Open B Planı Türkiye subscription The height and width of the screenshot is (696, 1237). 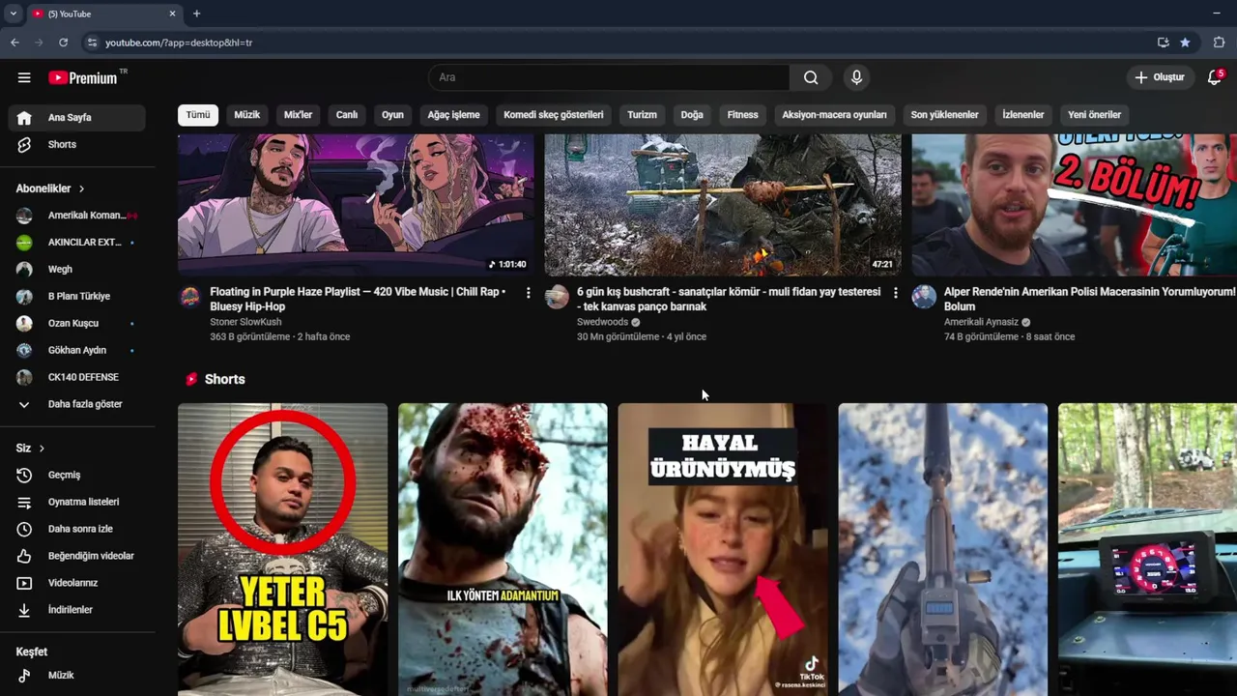tap(77, 296)
